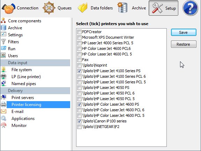Image resolution: width=201 pixels, height=151 pixels.
Task: Click the envelope E-mail icon
Action: click(3, 111)
